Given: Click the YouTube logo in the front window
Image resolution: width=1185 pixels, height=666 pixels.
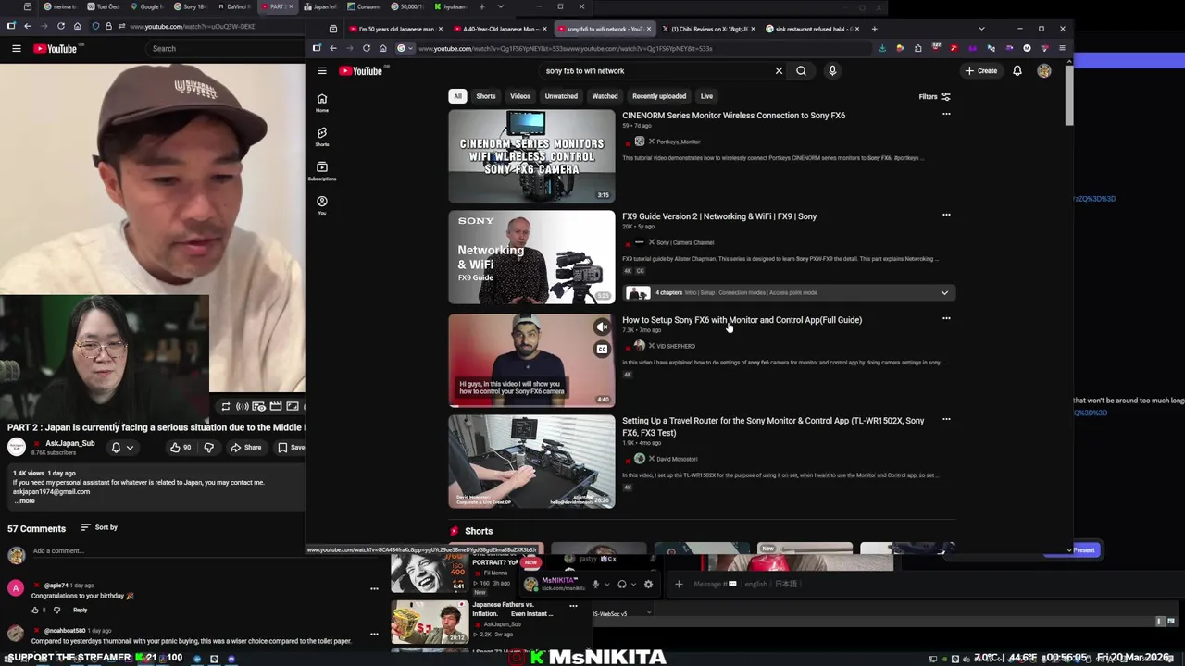Looking at the screenshot, I should 360,71.
